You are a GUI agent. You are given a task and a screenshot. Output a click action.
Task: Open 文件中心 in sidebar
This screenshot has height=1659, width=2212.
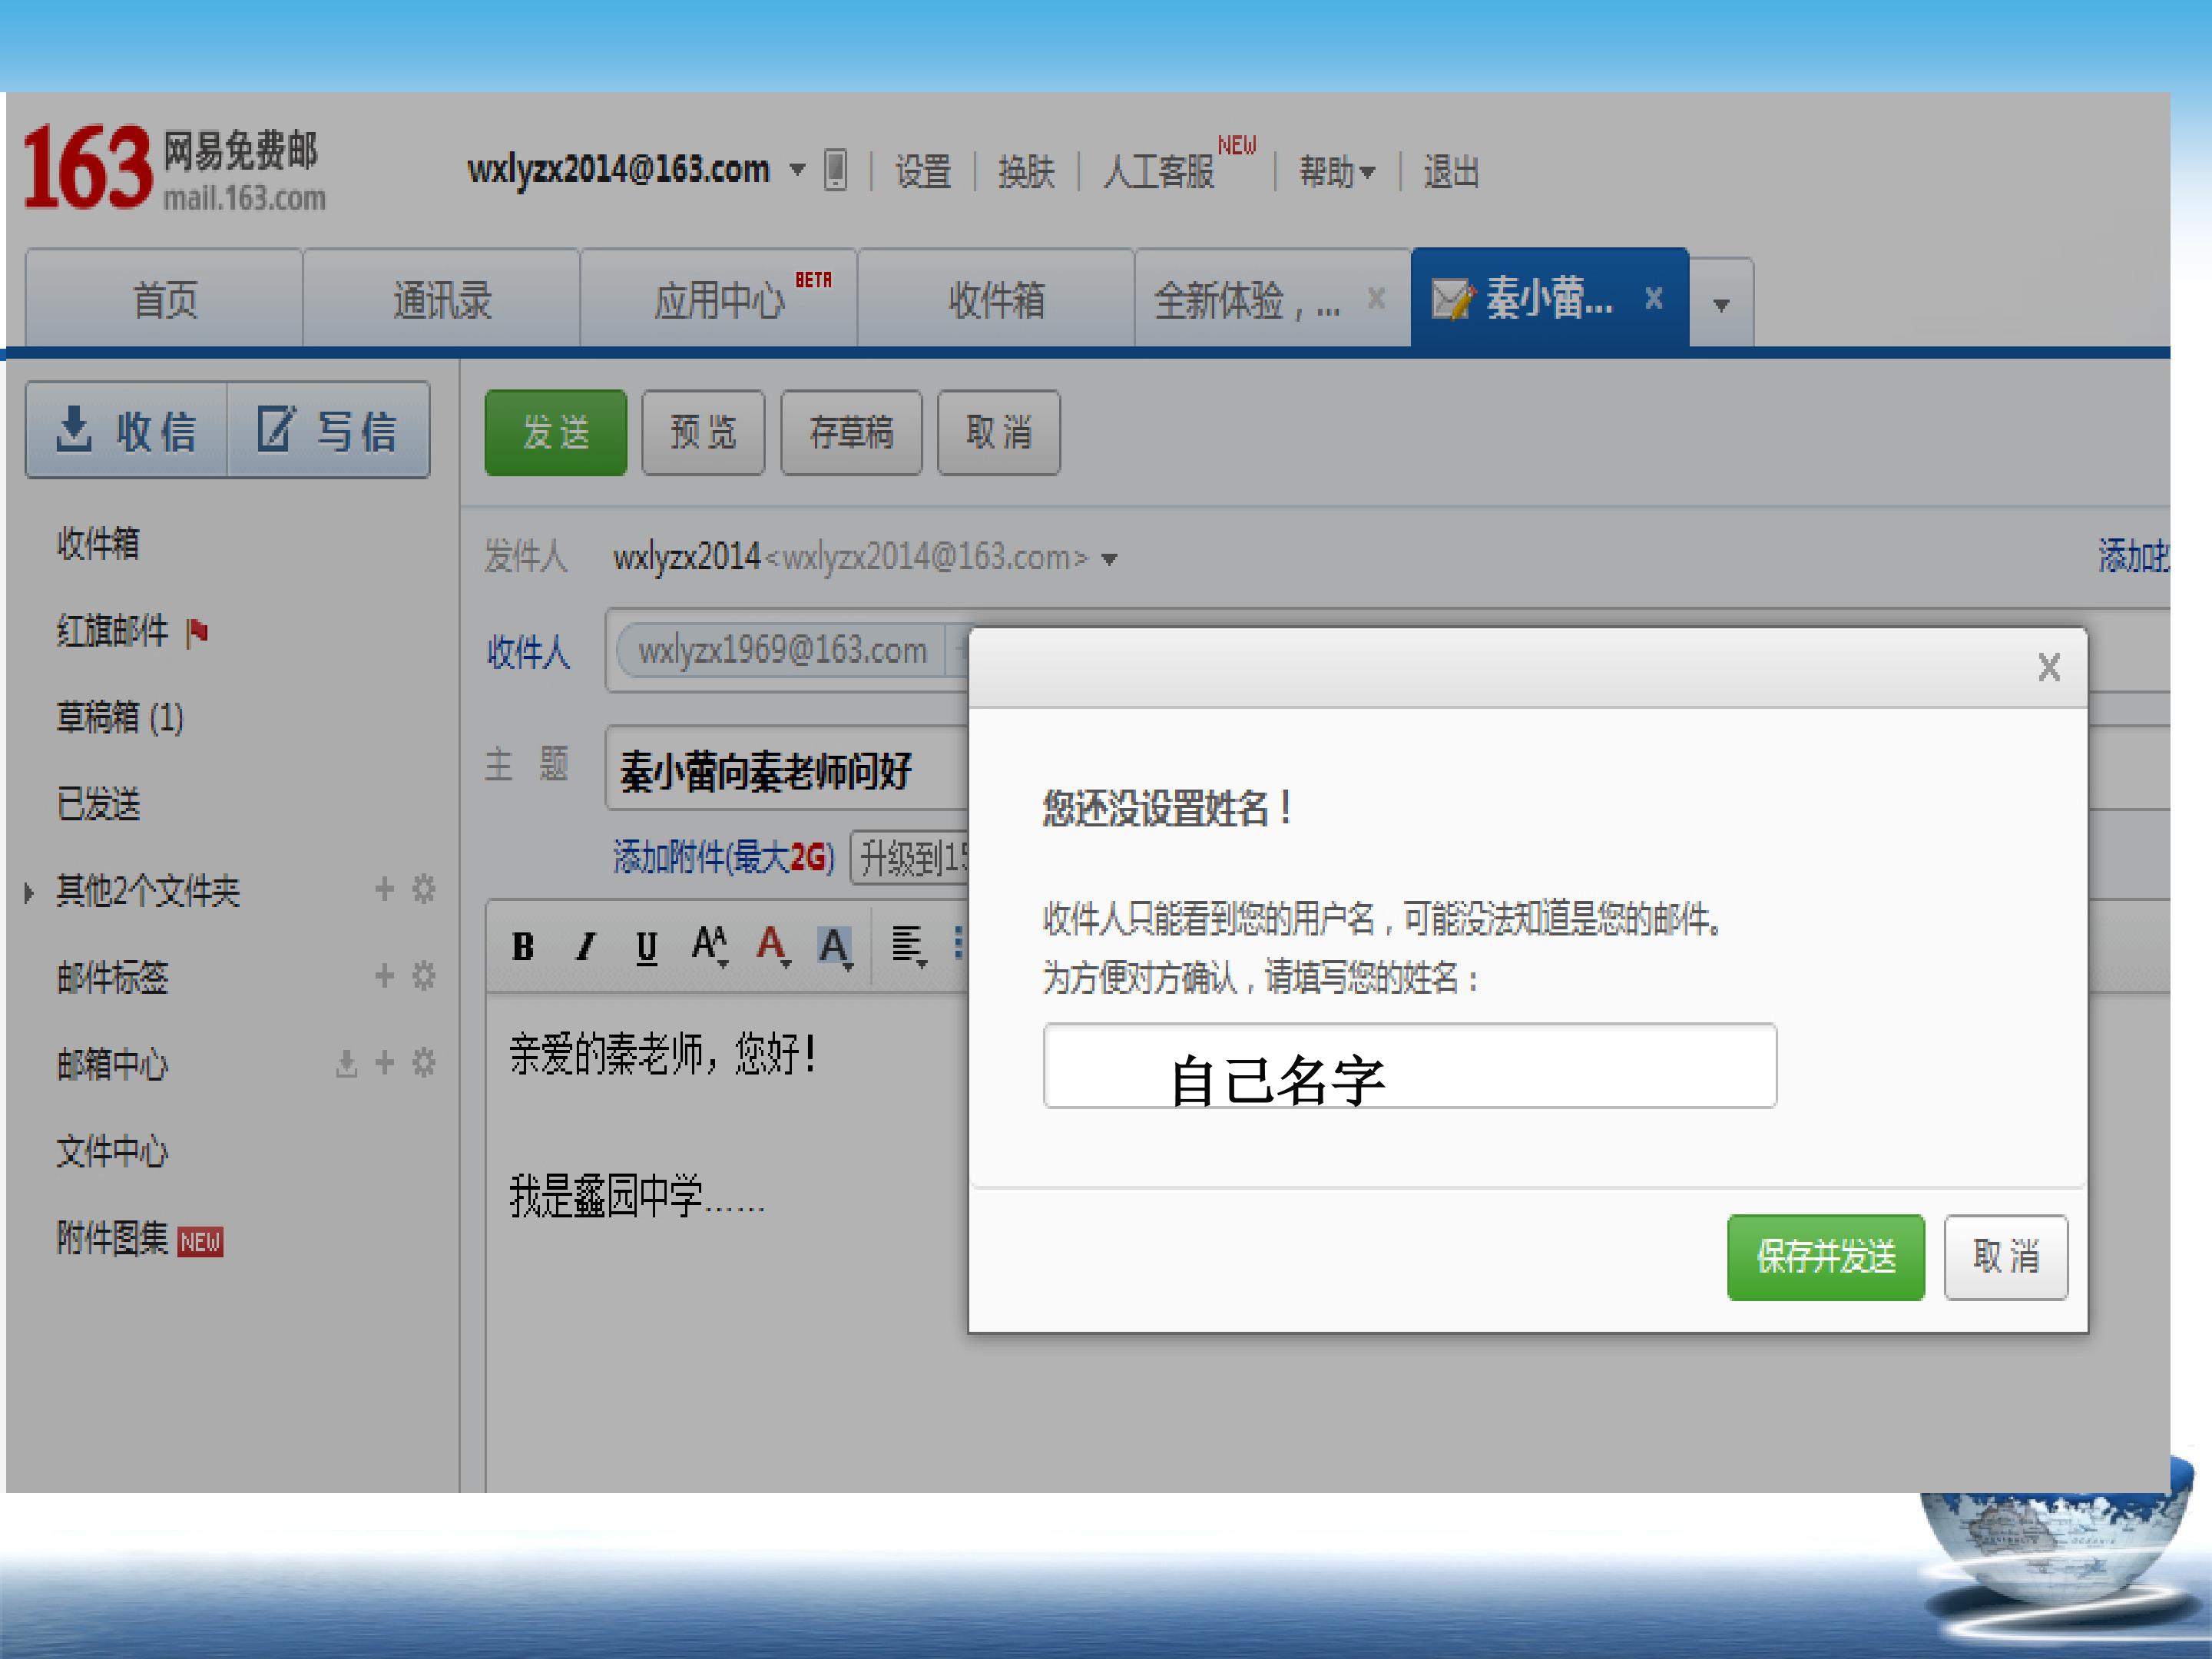[112, 1152]
